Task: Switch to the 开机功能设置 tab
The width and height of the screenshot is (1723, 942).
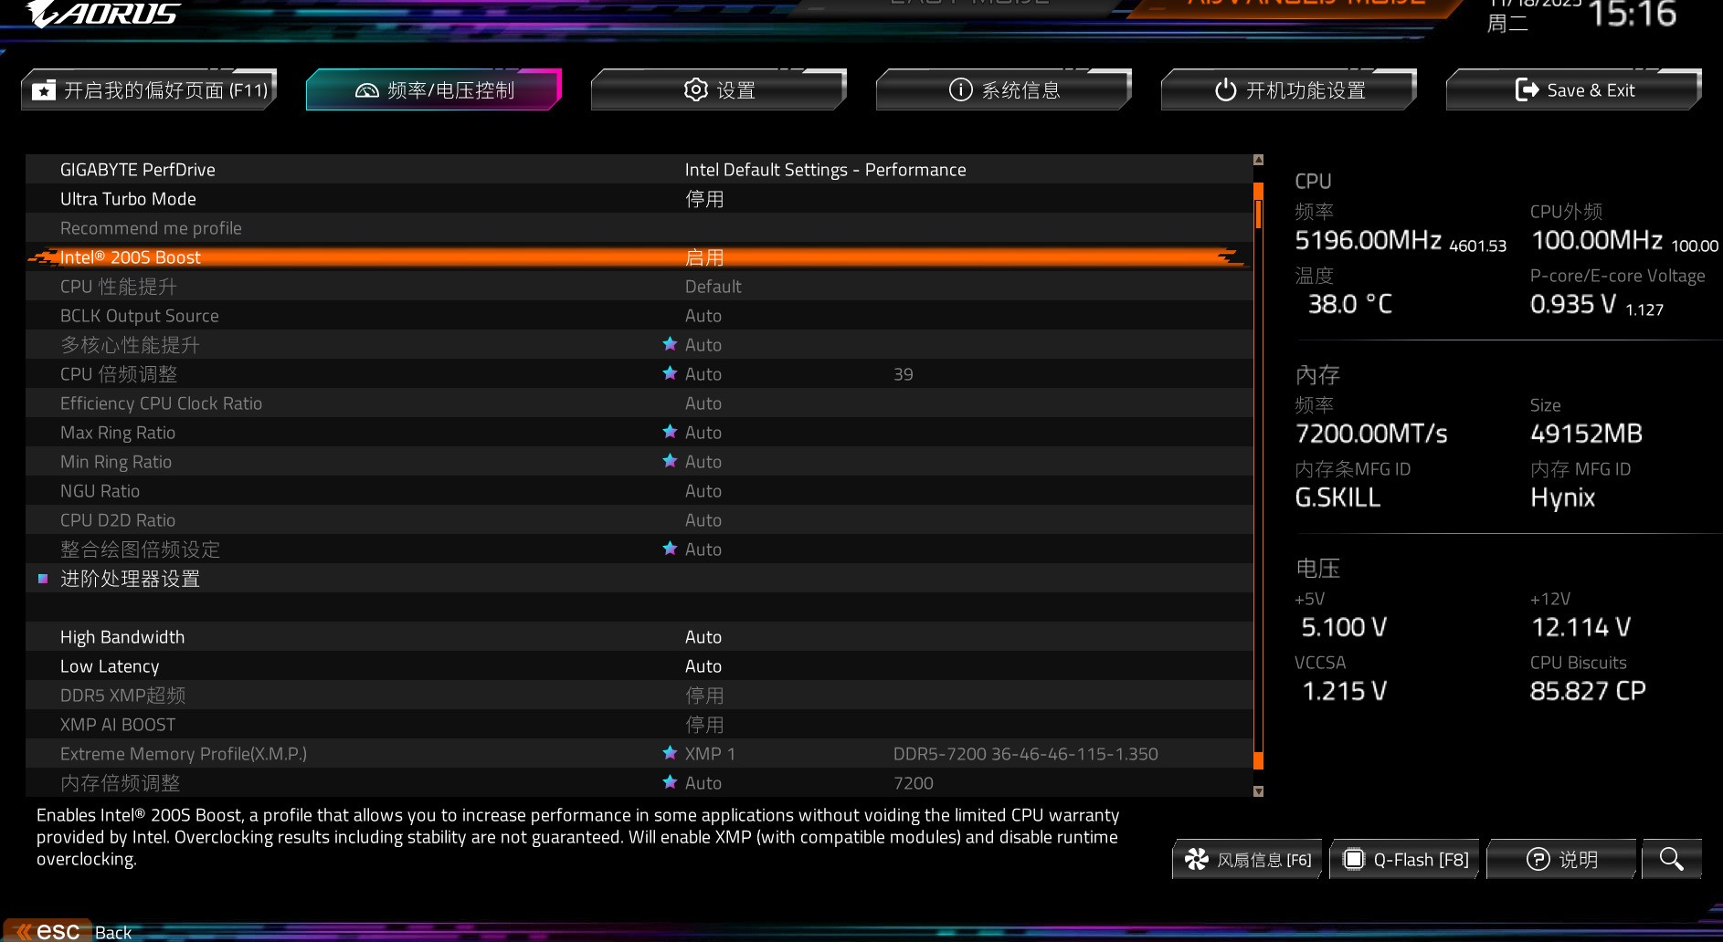Action: pyautogui.click(x=1288, y=89)
